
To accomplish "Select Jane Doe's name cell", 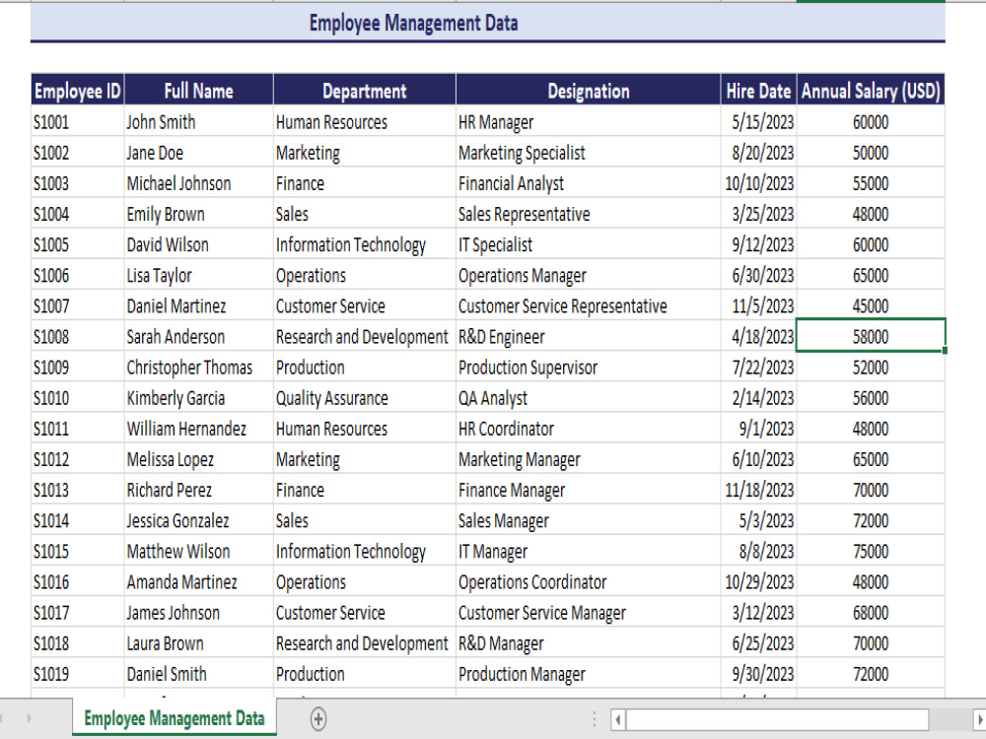I will pos(199,153).
